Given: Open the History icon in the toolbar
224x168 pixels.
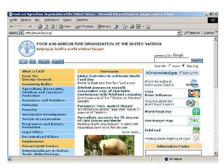Looking at the screenshot, I should [x=116, y=26].
